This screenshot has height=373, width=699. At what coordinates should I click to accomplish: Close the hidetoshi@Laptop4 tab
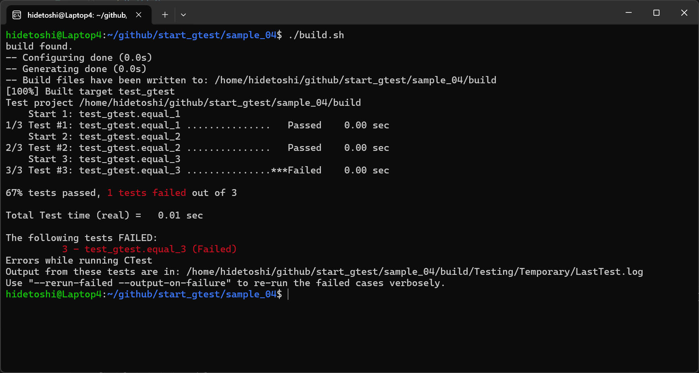(x=139, y=15)
